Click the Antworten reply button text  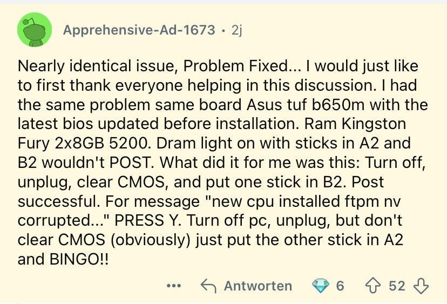coord(258,286)
